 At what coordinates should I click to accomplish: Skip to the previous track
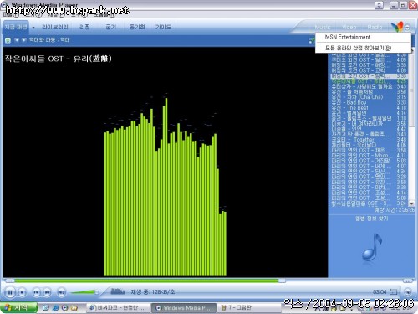pyautogui.click(x=36, y=292)
